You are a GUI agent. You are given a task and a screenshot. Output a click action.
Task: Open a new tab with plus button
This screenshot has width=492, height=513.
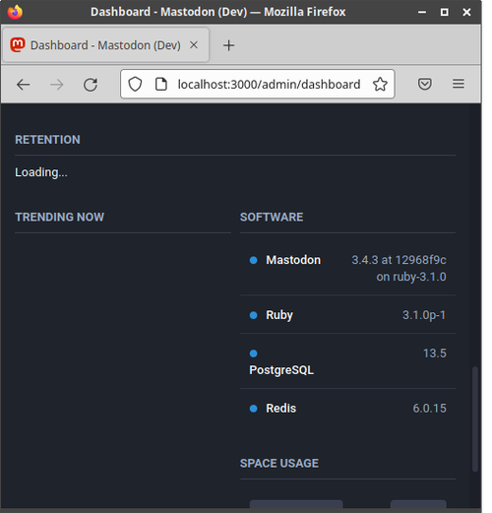pyautogui.click(x=228, y=45)
